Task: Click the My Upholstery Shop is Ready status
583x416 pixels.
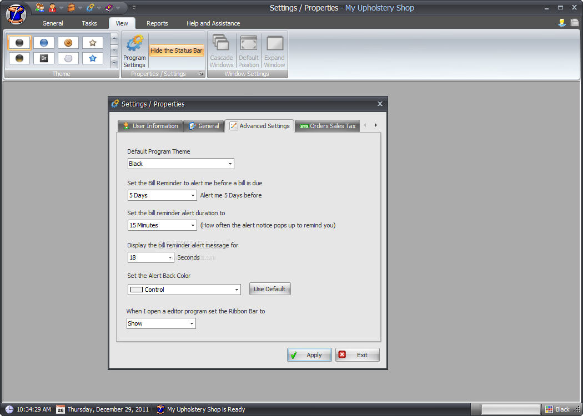Action: coord(206,409)
